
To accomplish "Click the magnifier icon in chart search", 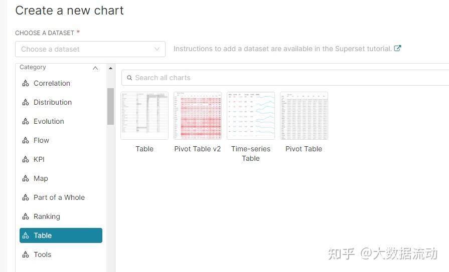I will click(x=129, y=78).
